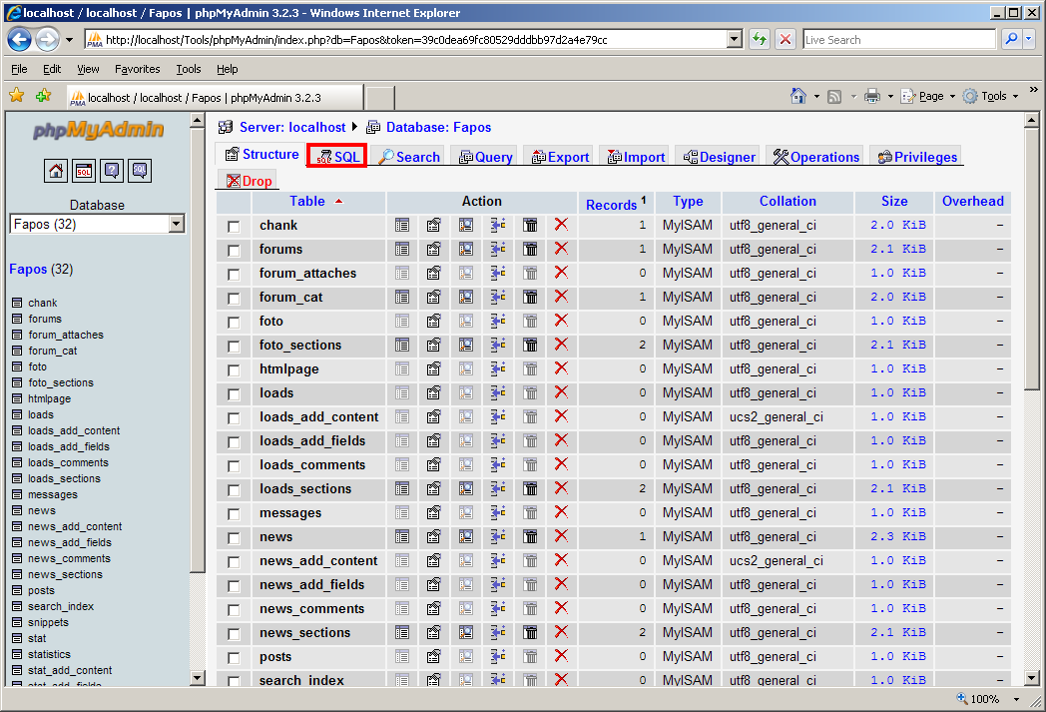Click into the Live Search input box
The height and width of the screenshot is (712, 1046).
coord(897,40)
